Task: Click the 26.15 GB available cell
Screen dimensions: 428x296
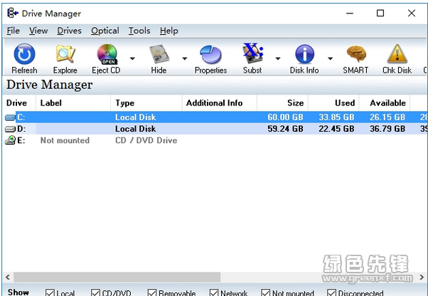Action: pos(387,117)
